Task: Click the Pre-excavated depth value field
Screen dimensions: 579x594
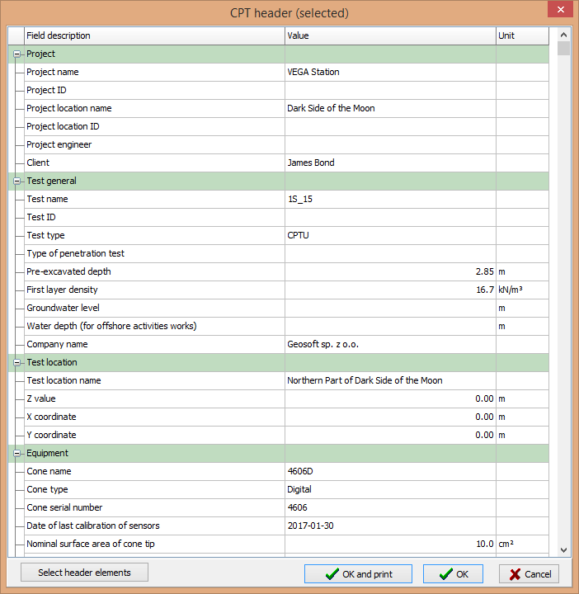Action: (389, 271)
